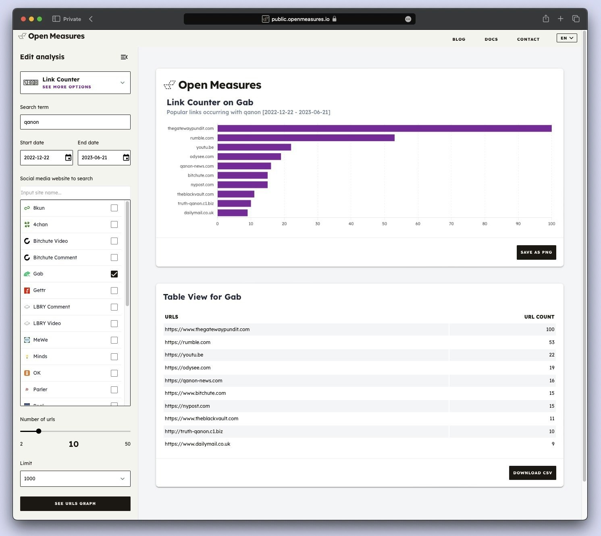Click the https://rumble.com table row
Screen dimensions: 601x536
click(360, 342)
